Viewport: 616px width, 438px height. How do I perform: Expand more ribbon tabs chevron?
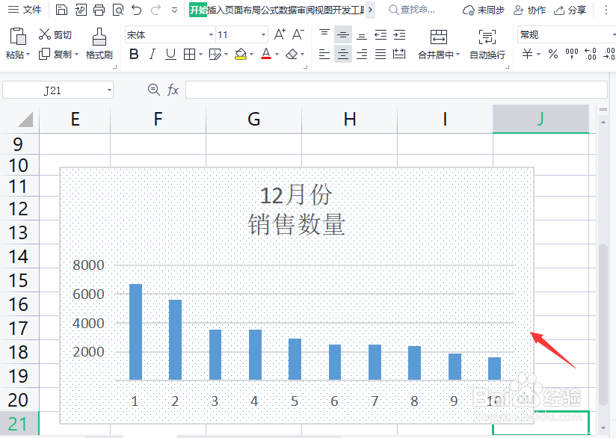coord(370,10)
